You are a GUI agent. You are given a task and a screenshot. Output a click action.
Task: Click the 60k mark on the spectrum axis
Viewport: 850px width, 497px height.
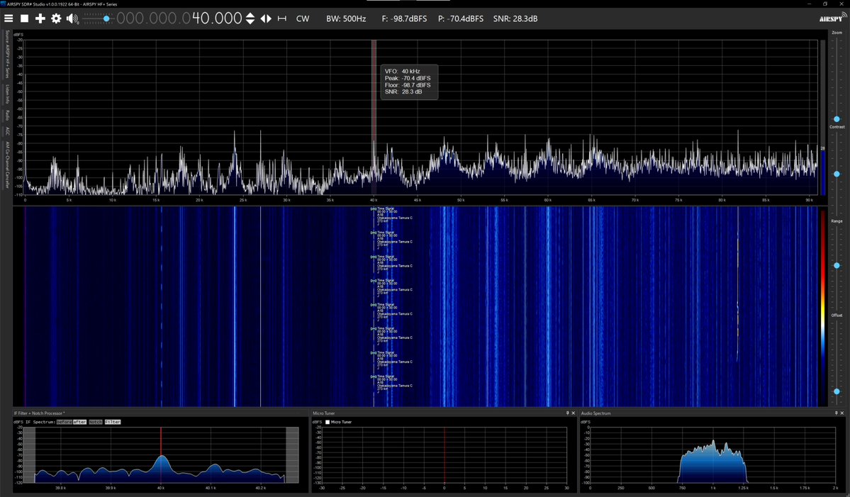click(548, 200)
